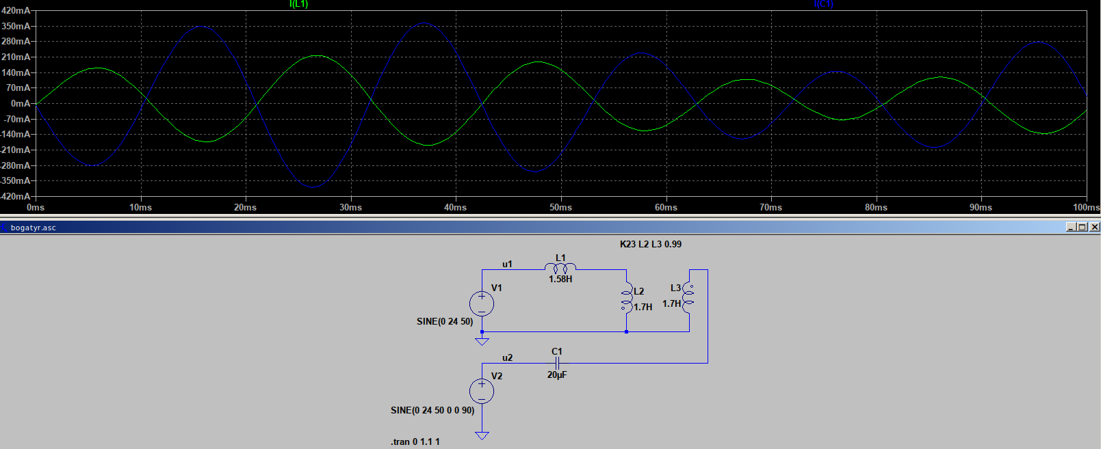The image size is (1101, 449).
Task: Select the C1 capacitor symbol
Action: [x=557, y=363]
